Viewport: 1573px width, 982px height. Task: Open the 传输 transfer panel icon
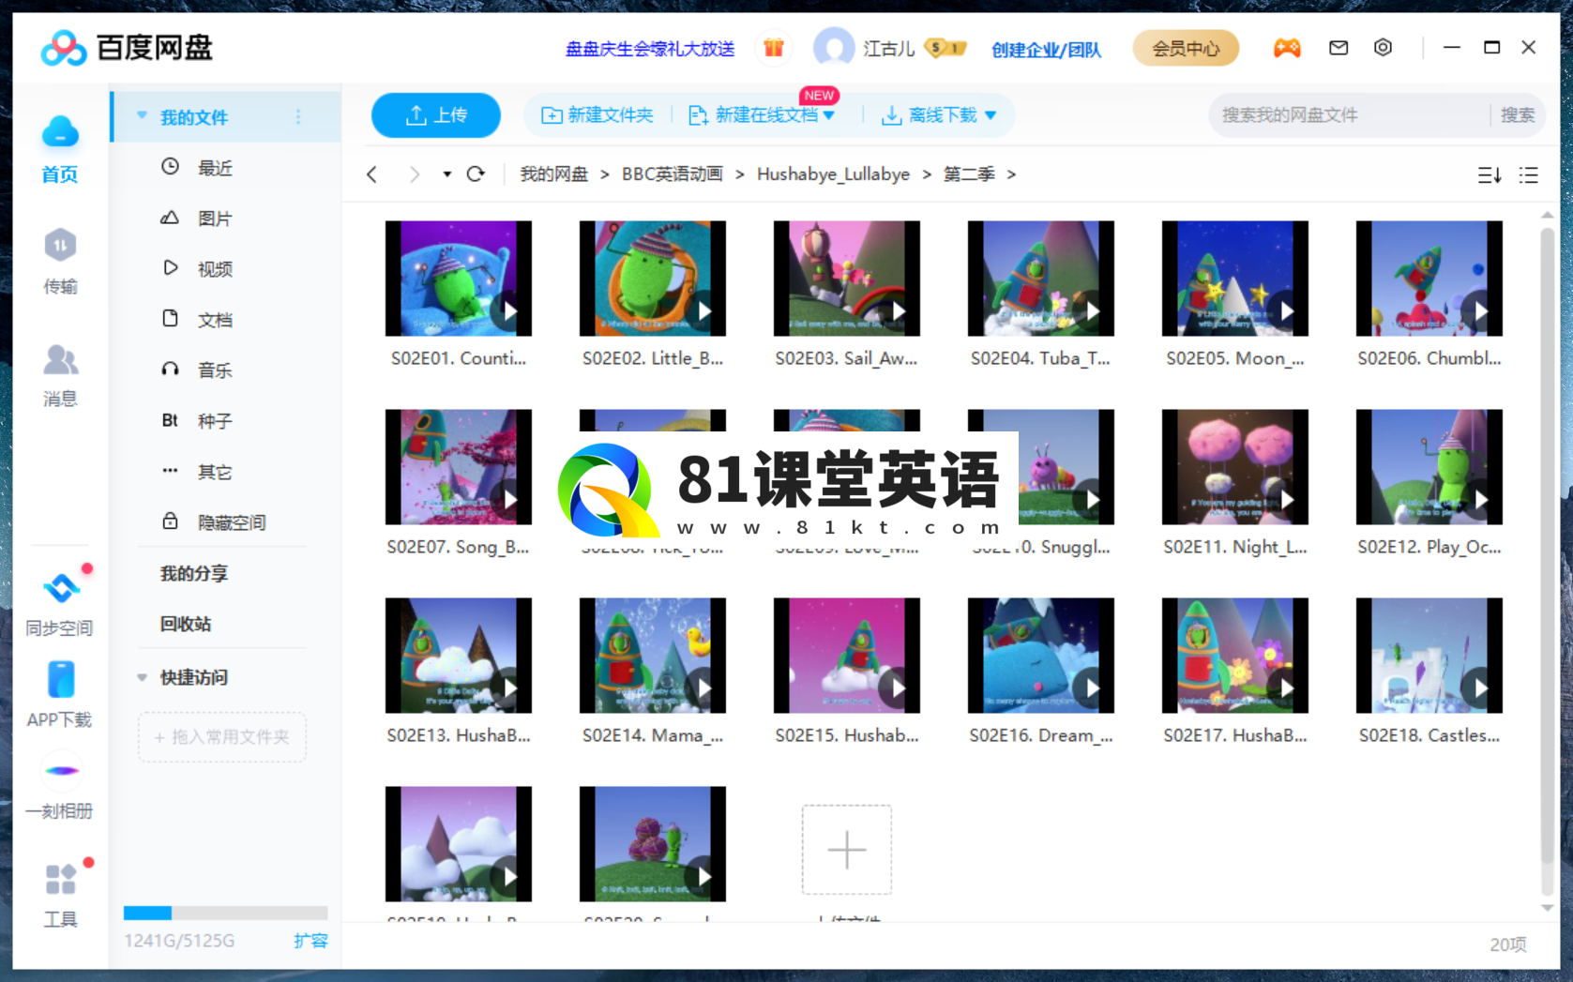coord(60,246)
